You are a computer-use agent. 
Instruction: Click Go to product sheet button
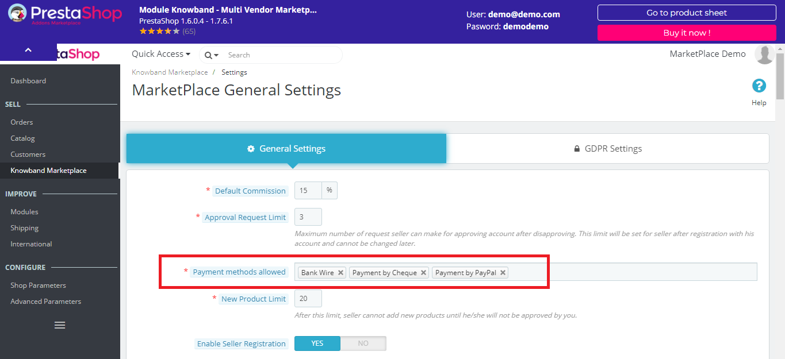coord(687,13)
